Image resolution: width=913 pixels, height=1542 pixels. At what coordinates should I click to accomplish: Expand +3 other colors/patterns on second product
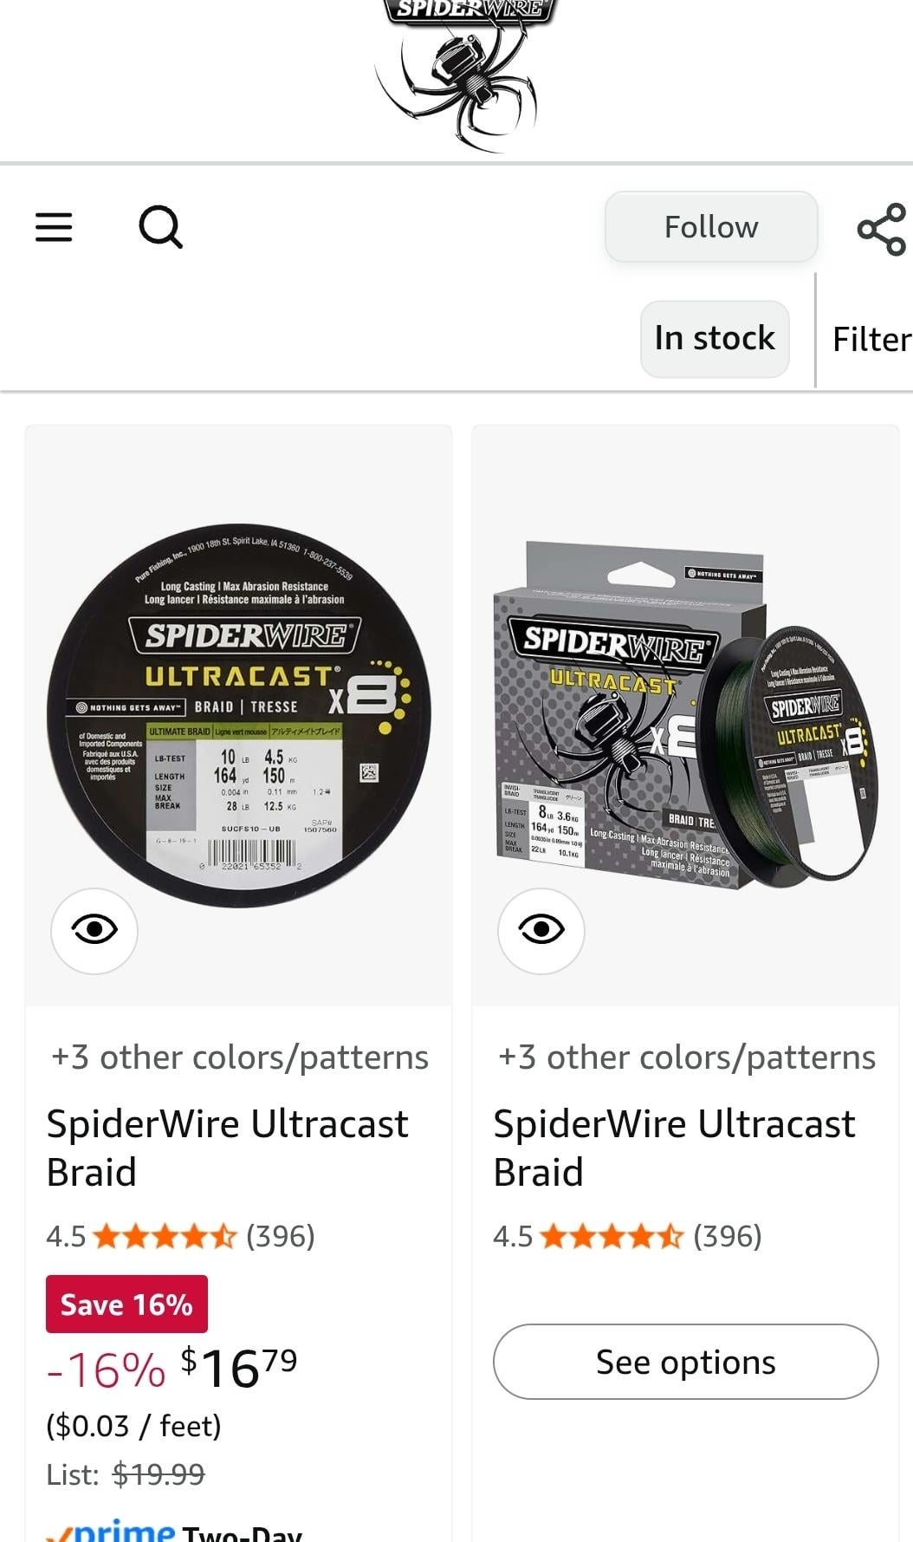pyautogui.click(x=687, y=1057)
